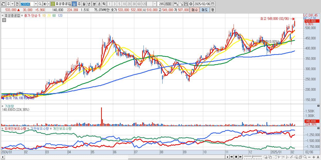
Task: Select the yellow 20 moving average label
Action: click(49, 15)
